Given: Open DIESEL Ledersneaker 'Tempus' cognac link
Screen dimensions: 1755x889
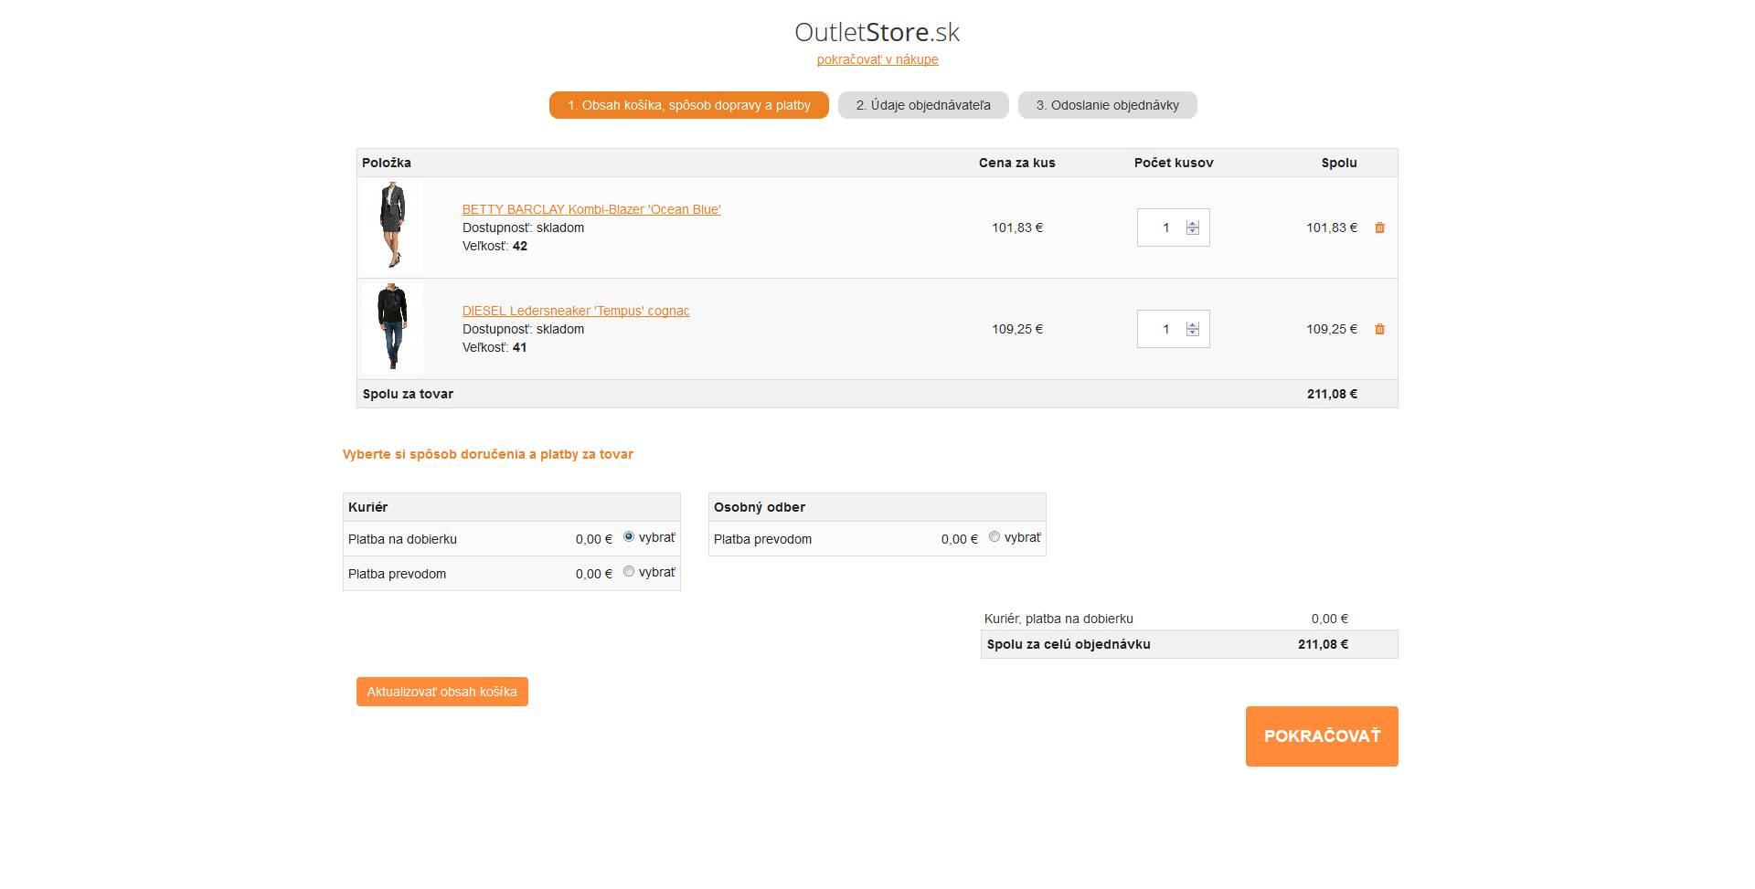Looking at the screenshot, I should pyautogui.click(x=576, y=311).
